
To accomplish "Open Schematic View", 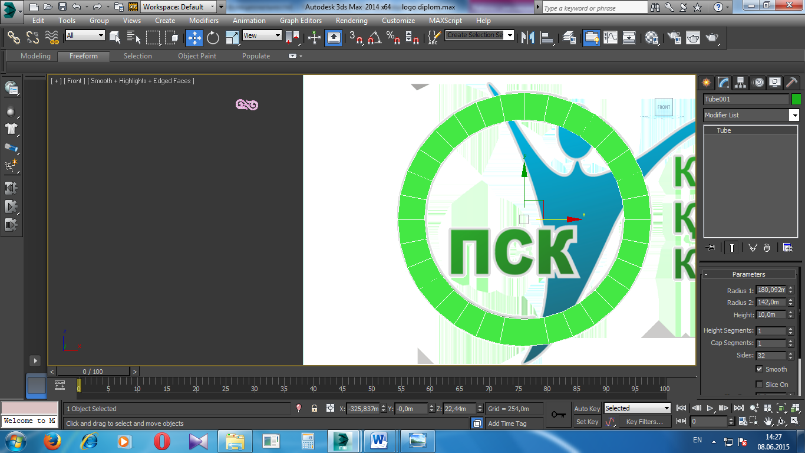I will coord(629,38).
